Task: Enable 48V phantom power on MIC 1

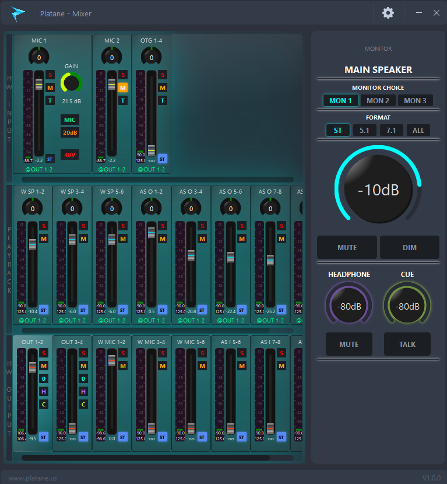Action: (70, 155)
